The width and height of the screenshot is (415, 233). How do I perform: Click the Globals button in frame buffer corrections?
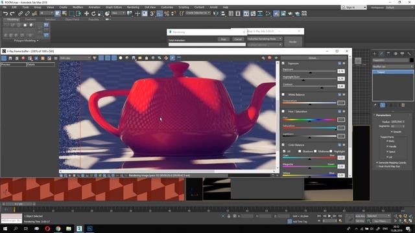314,58
